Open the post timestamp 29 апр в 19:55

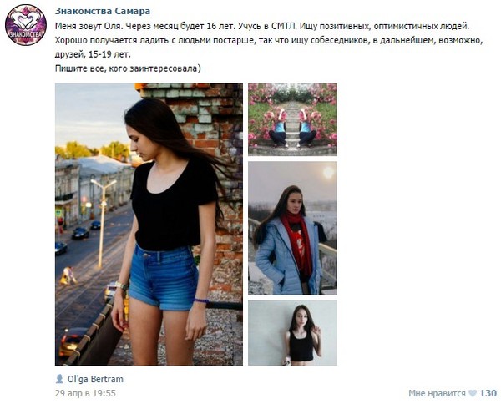[85, 393]
